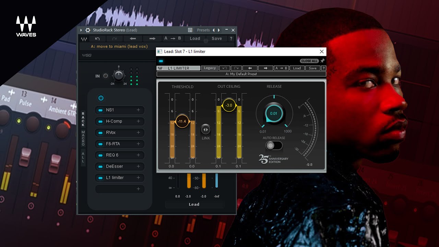
Task: Undo the last StudioRack change
Action: [97, 39]
